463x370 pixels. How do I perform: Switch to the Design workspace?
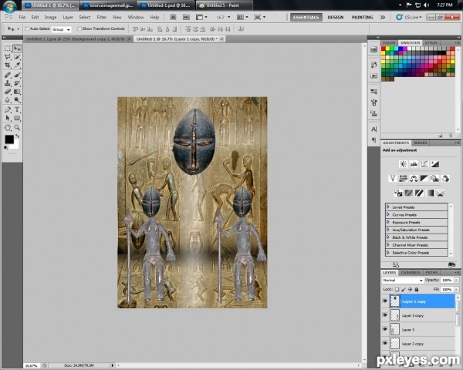(336, 17)
